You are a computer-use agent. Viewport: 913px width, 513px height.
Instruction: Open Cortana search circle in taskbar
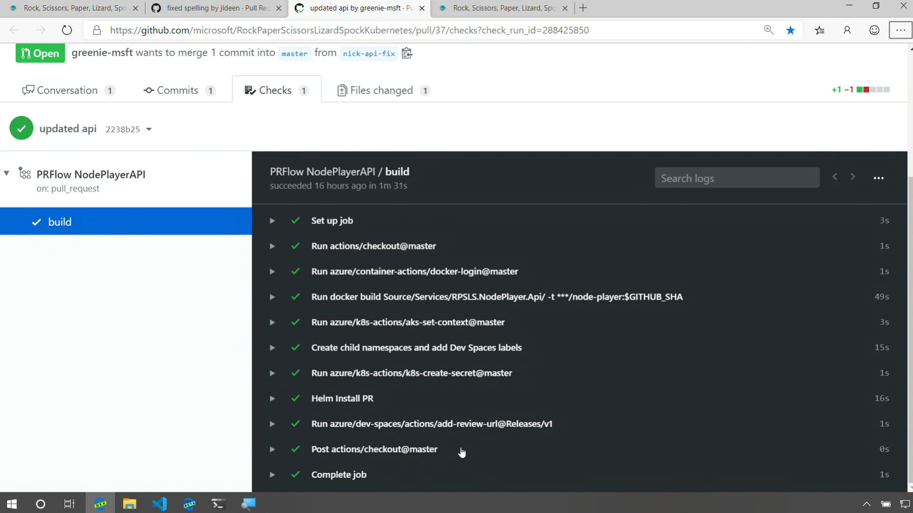point(40,503)
